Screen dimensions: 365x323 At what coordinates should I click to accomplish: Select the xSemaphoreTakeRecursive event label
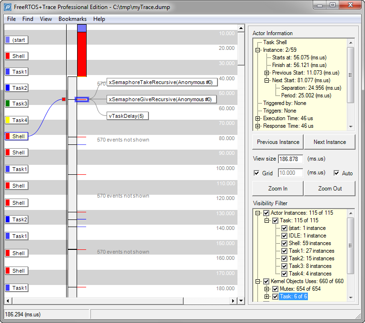click(x=162, y=82)
